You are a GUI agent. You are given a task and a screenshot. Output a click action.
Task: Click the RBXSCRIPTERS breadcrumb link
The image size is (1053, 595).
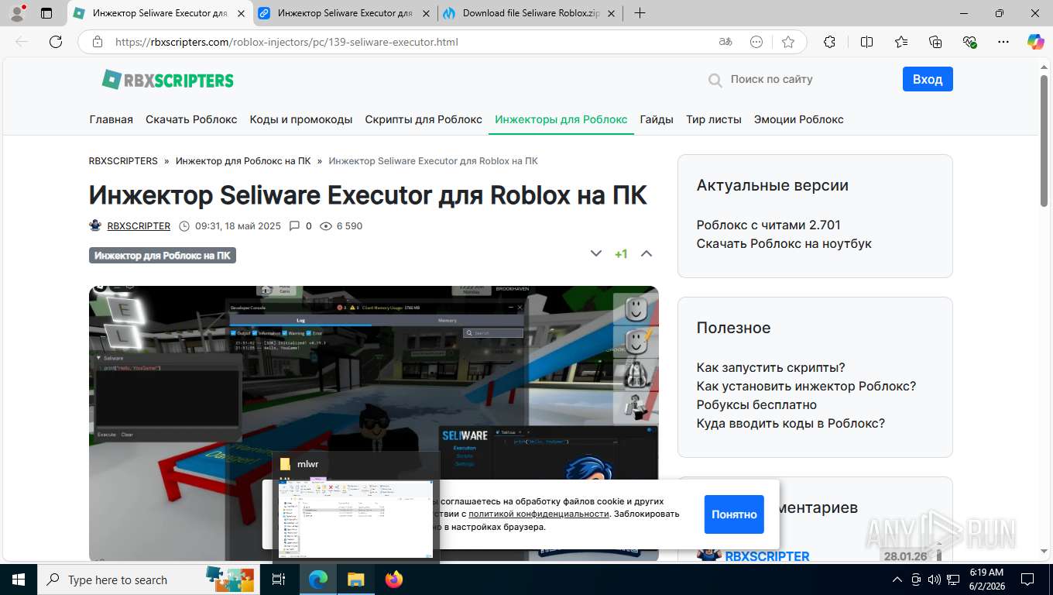(123, 161)
